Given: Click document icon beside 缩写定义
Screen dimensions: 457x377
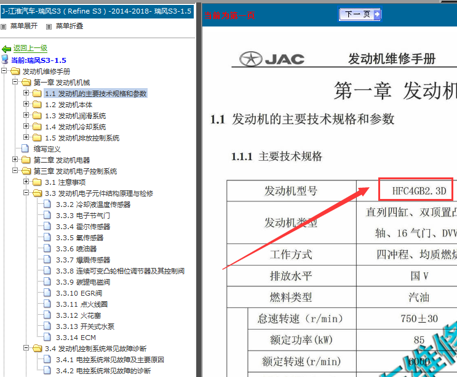Looking at the screenshot, I should (x=25, y=148).
